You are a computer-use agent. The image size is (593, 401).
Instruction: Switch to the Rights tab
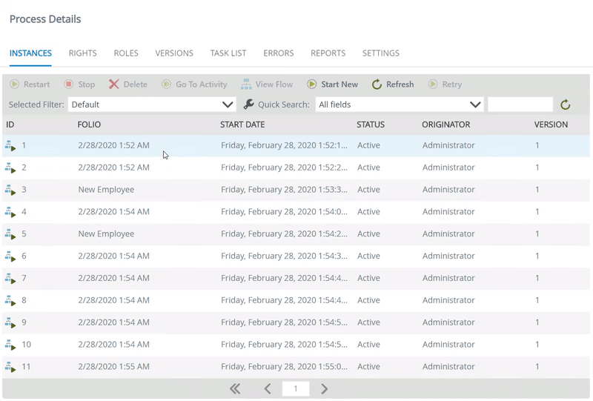point(82,53)
